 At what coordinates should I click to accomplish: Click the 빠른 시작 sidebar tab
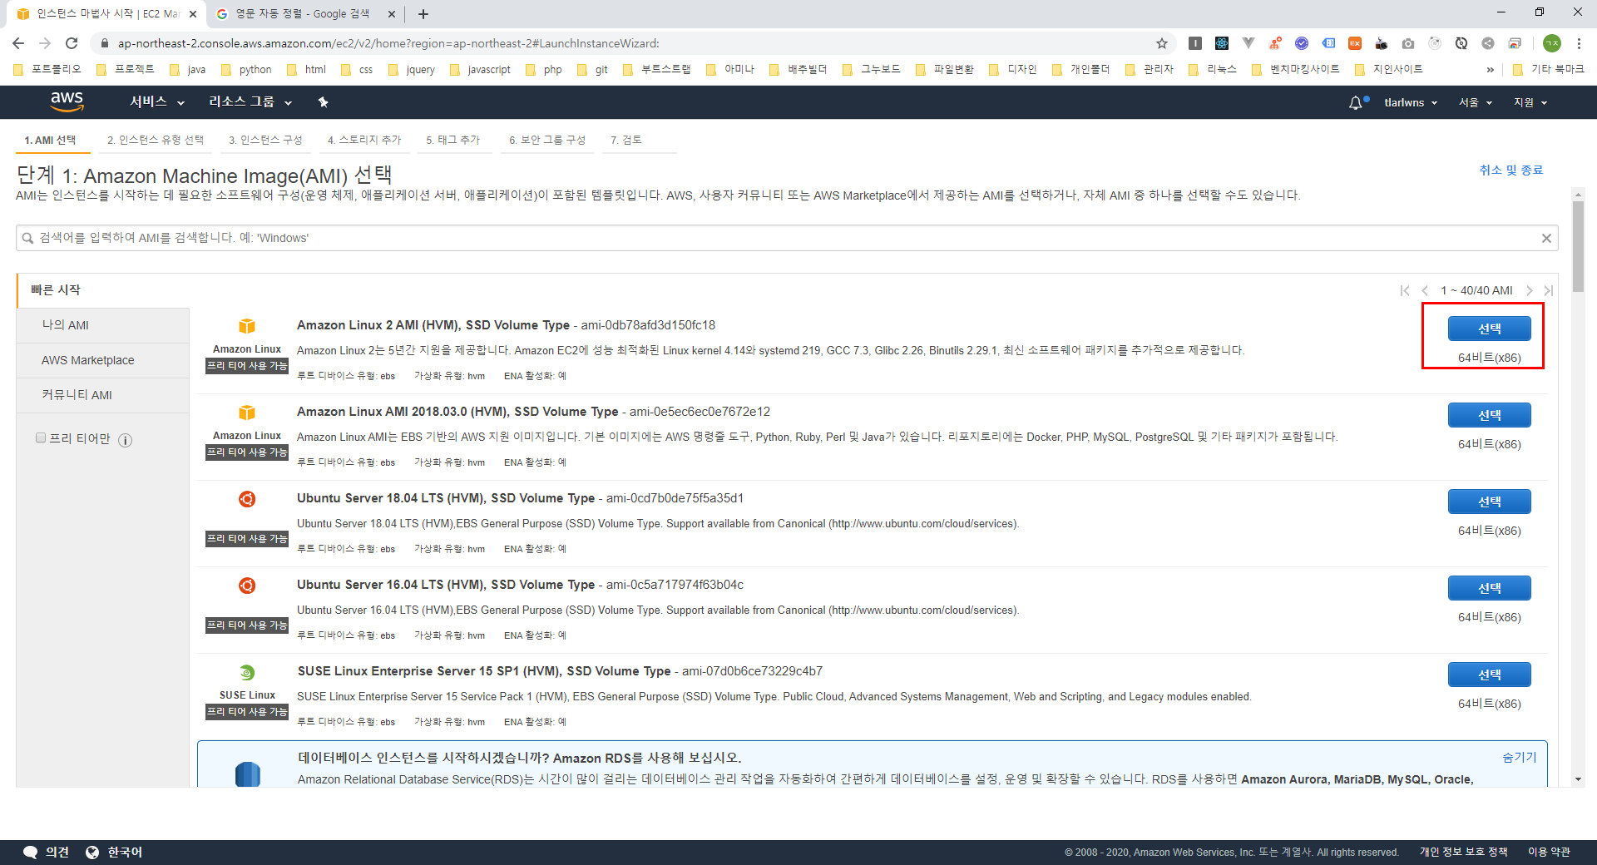(103, 289)
